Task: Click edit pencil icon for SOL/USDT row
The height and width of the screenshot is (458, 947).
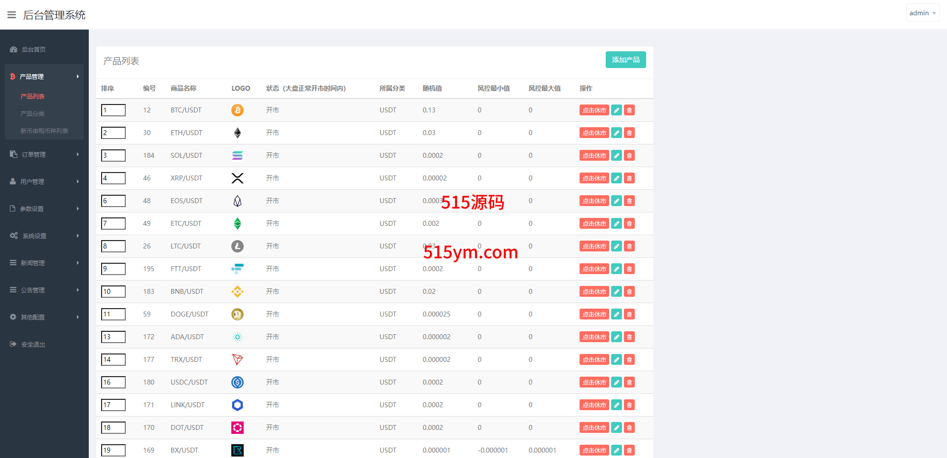Action: coord(617,155)
